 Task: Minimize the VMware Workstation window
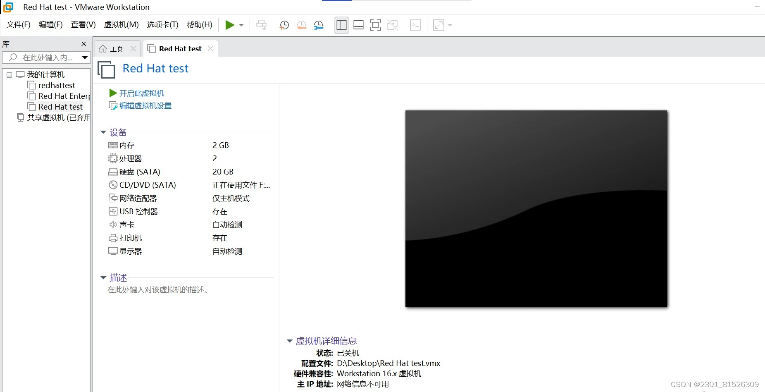[757, 7]
